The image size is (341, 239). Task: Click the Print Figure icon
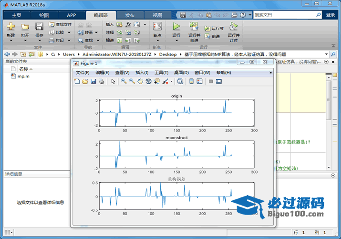pos(101,81)
